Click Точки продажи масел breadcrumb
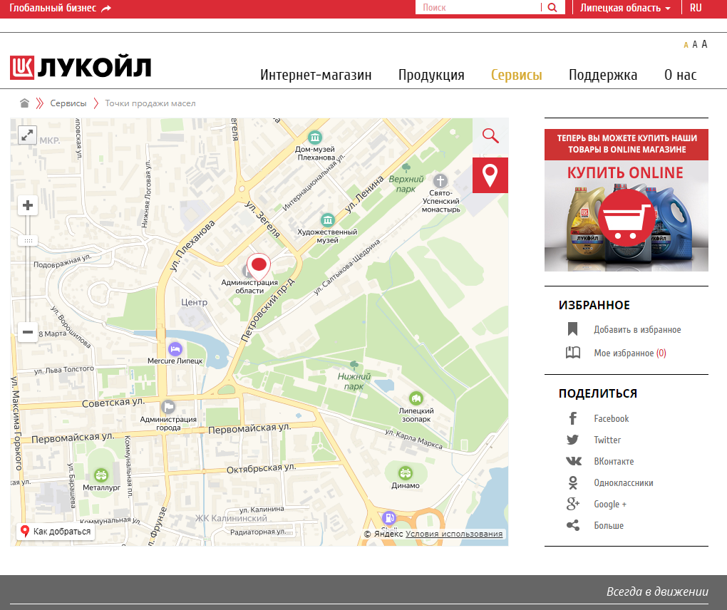The height and width of the screenshot is (610, 727). pos(150,103)
